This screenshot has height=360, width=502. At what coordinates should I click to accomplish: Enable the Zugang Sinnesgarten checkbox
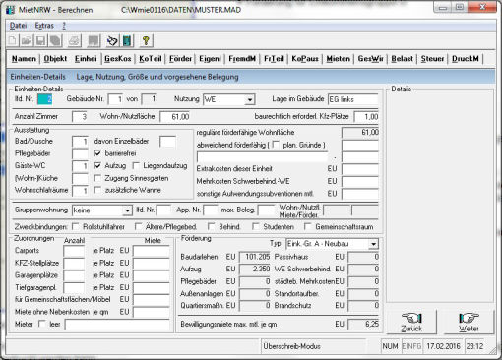click(x=97, y=178)
